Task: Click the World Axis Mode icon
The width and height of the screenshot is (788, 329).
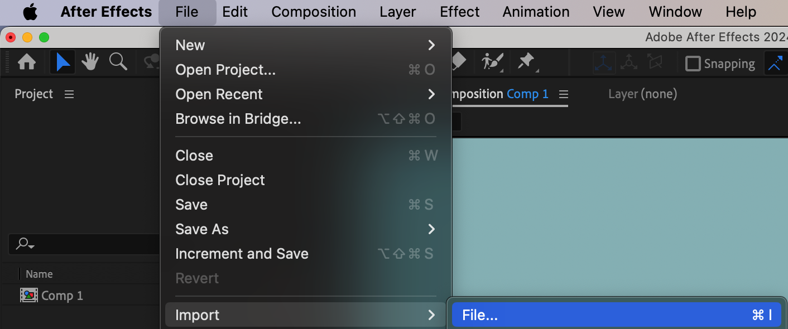Action: (629, 63)
